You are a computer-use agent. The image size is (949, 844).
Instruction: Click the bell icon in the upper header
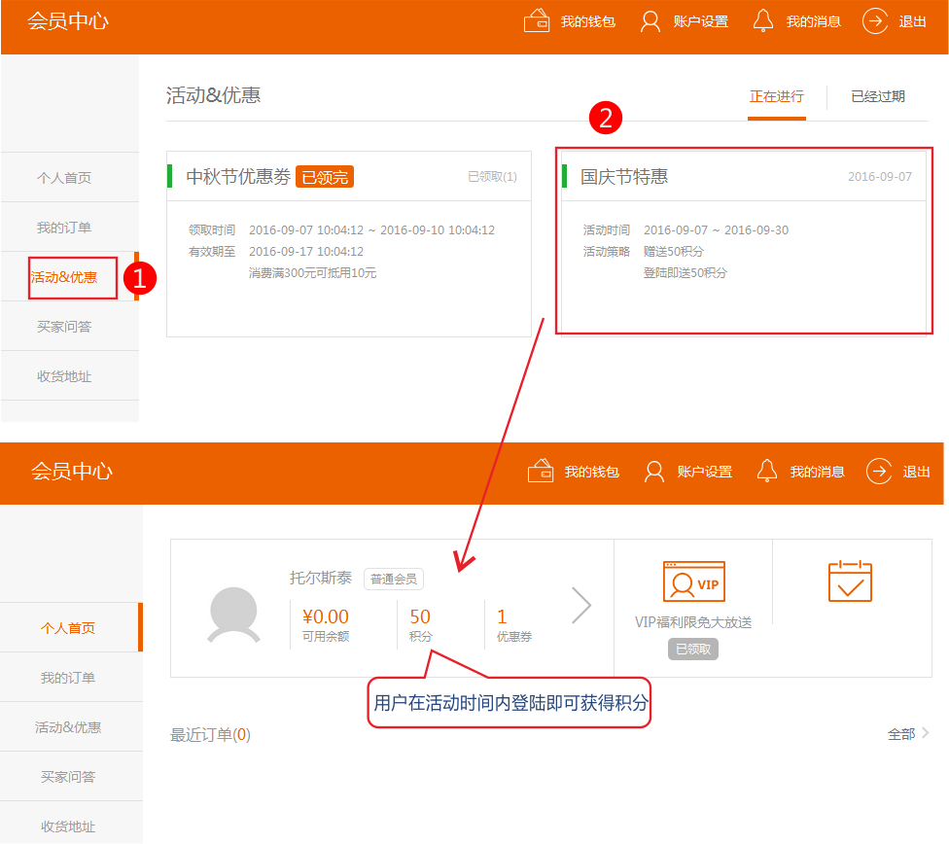coord(763,21)
